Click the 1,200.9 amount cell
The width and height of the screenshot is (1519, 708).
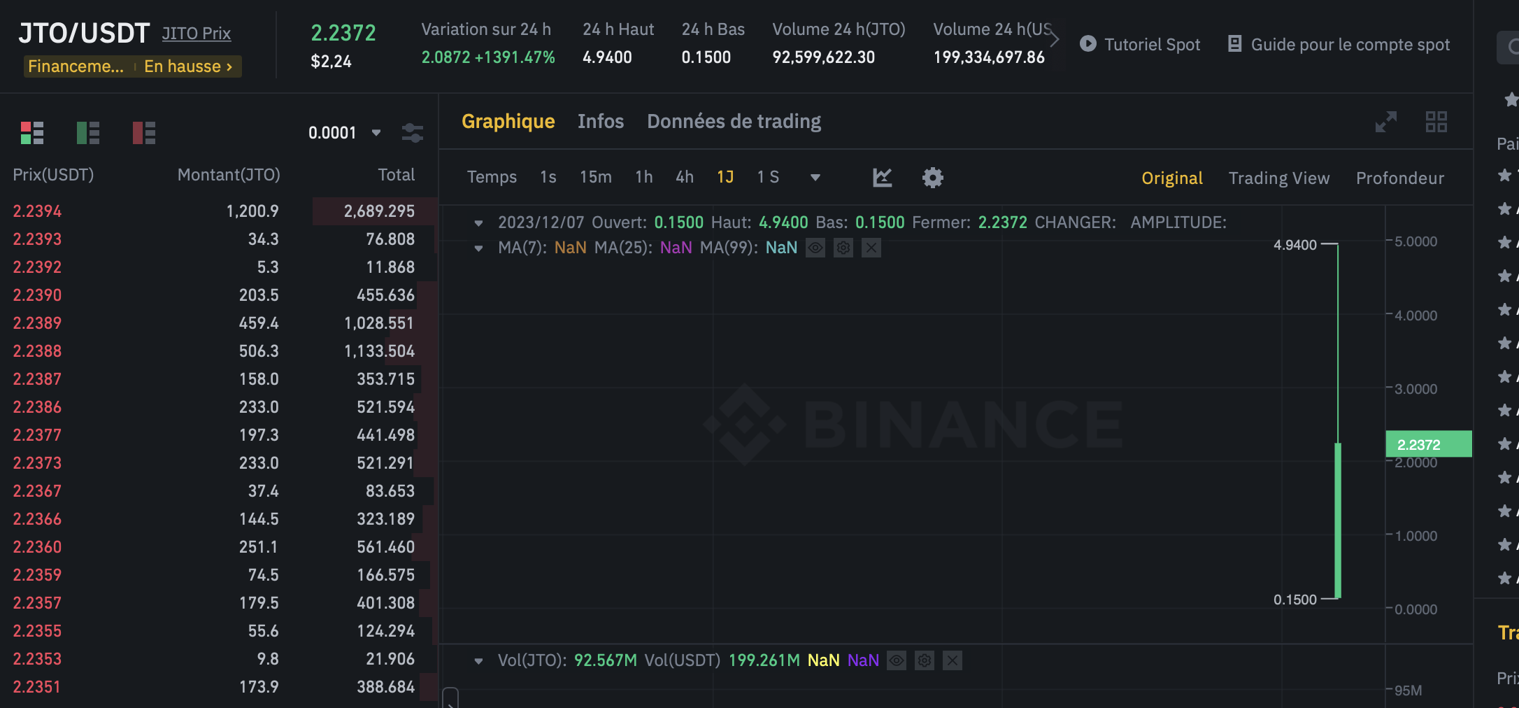(x=252, y=211)
